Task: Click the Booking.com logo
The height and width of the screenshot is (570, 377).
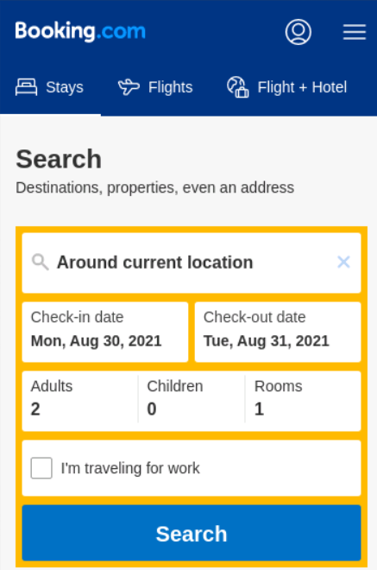Action: (x=80, y=31)
